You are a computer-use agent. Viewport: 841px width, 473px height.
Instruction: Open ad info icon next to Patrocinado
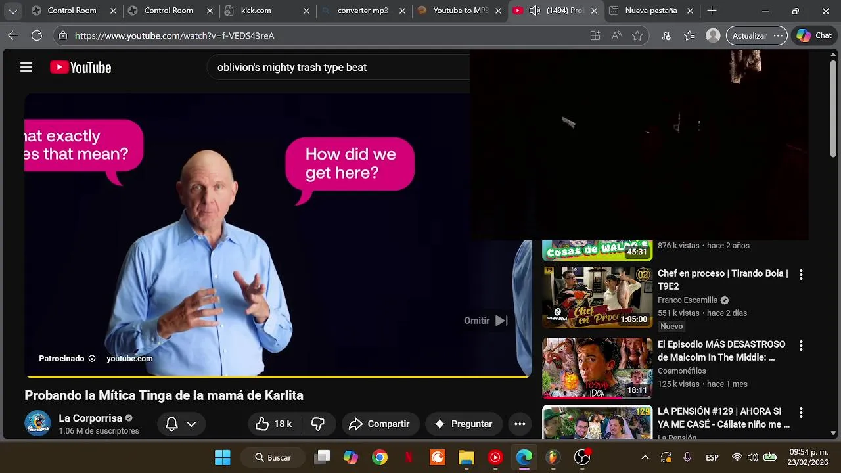tap(92, 359)
